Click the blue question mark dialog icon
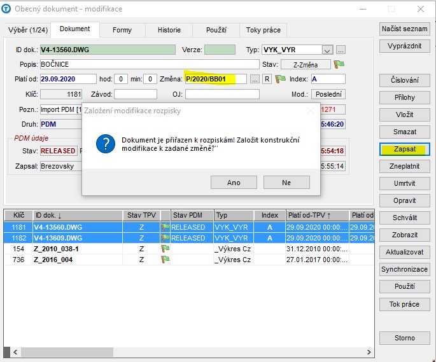The image size is (436, 362). point(106,144)
